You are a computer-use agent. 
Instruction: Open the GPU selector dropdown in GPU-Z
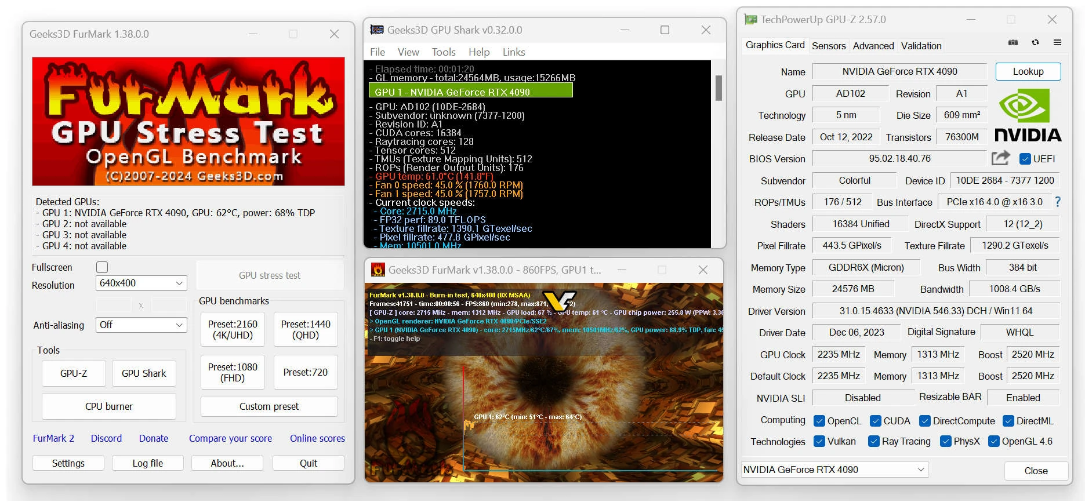tap(834, 470)
